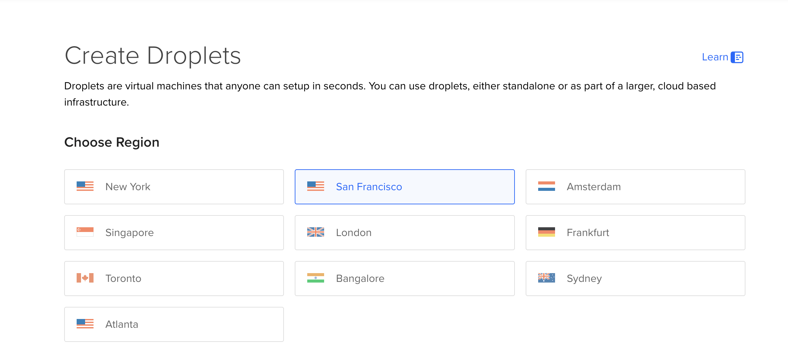The height and width of the screenshot is (350, 788).
Task: Click the US flag beside New York
Action: (x=85, y=186)
